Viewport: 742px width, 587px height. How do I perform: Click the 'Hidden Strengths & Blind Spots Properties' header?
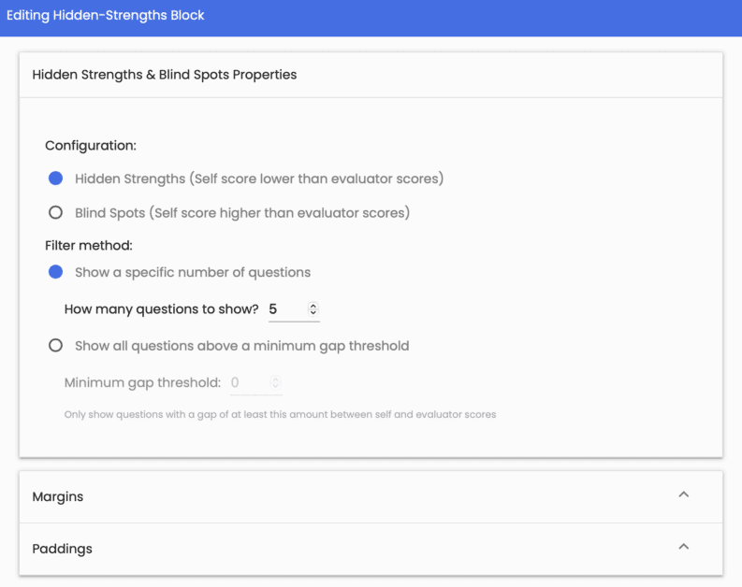pyautogui.click(x=165, y=74)
